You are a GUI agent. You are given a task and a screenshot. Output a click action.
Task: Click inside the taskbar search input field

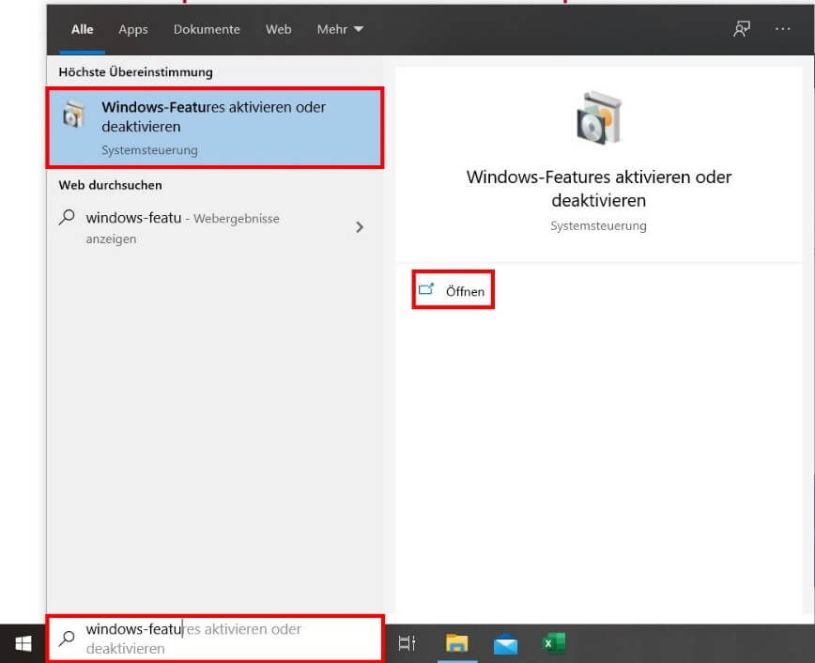click(225, 639)
